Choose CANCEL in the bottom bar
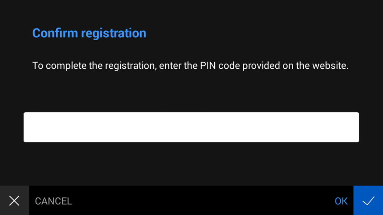This screenshot has width=383, height=215. click(53, 201)
